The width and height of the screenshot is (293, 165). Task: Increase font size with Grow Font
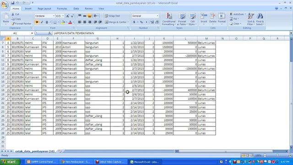pyautogui.click(x=68, y=16)
